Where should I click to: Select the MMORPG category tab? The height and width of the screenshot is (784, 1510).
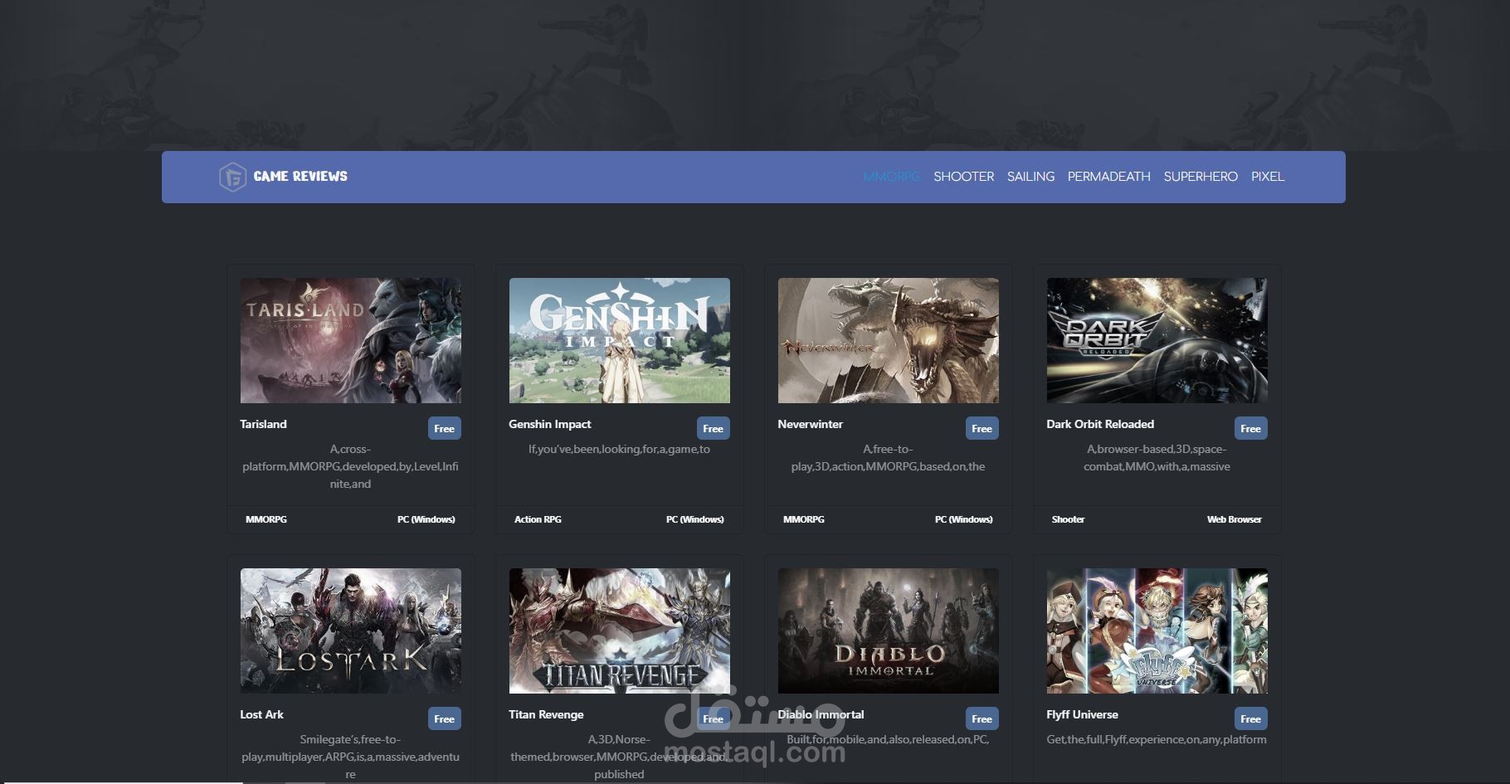click(x=892, y=177)
